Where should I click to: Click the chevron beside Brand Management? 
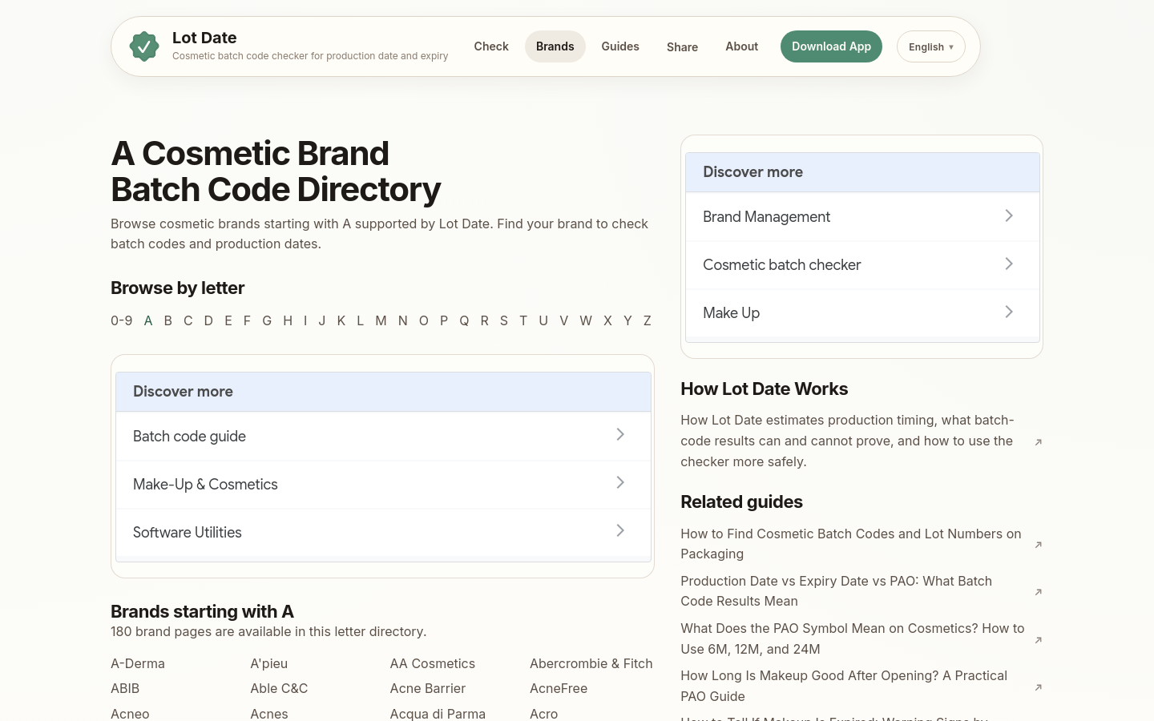[x=1009, y=216]
